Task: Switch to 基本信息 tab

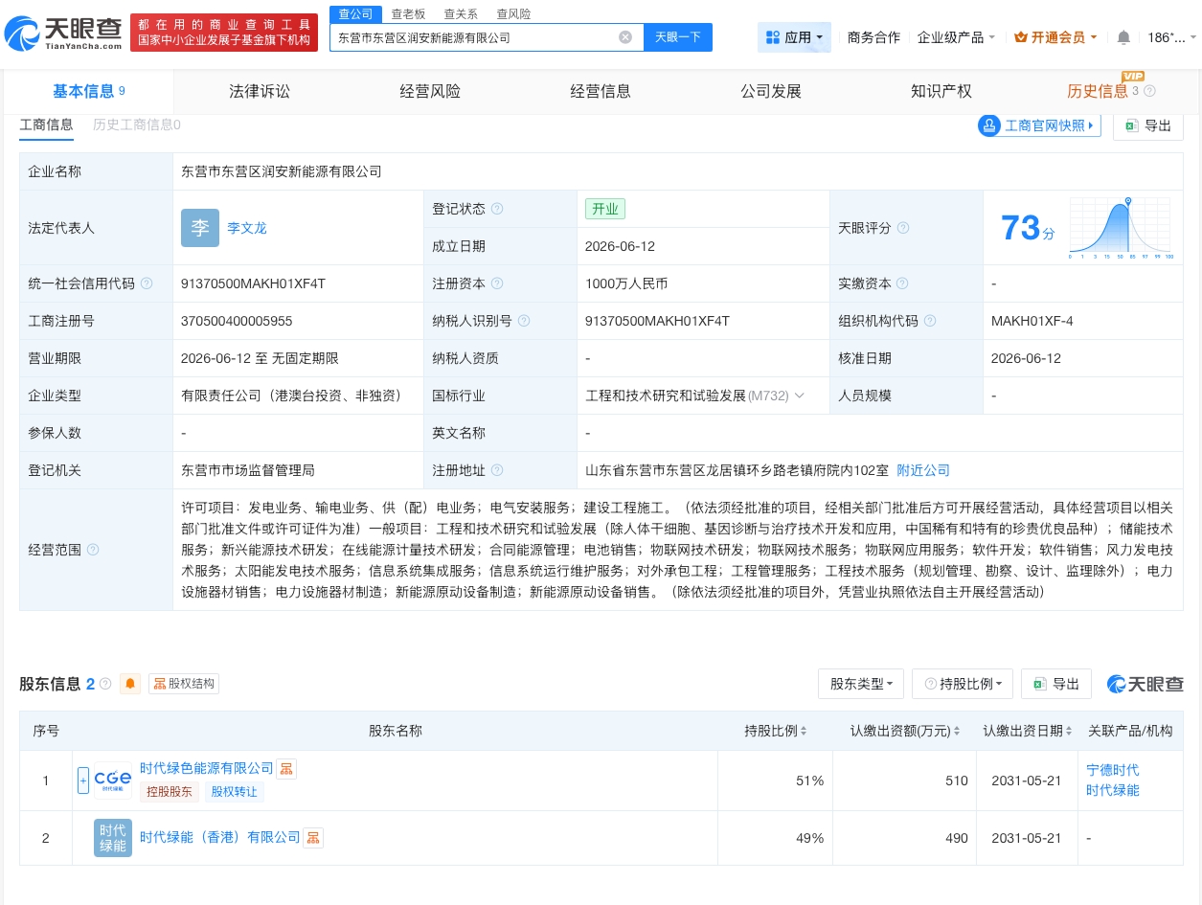Action: (89, 91)
